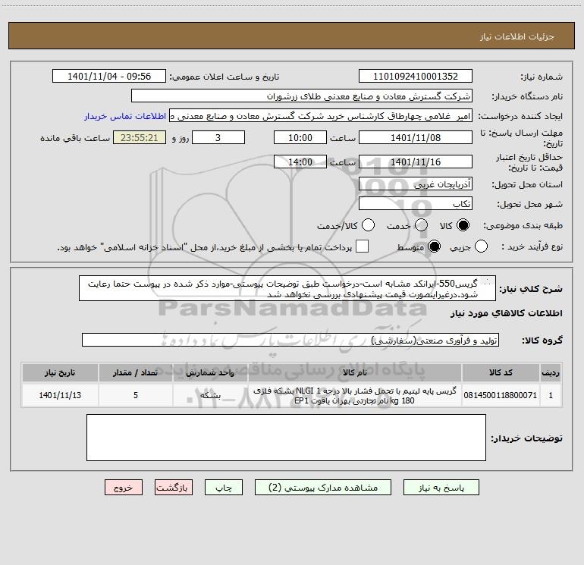This screenshot has height=565, width=584.
Task: Select the کالا/خدمت radio button
Action: tap(368, 225)
